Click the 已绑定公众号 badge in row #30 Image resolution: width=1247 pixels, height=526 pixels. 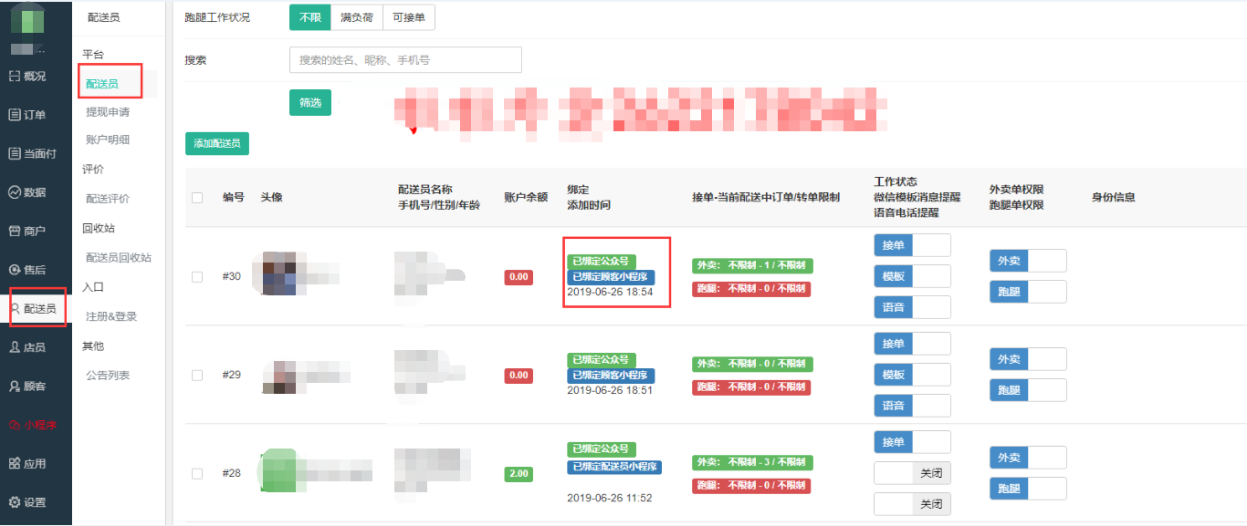pos(602,262)
